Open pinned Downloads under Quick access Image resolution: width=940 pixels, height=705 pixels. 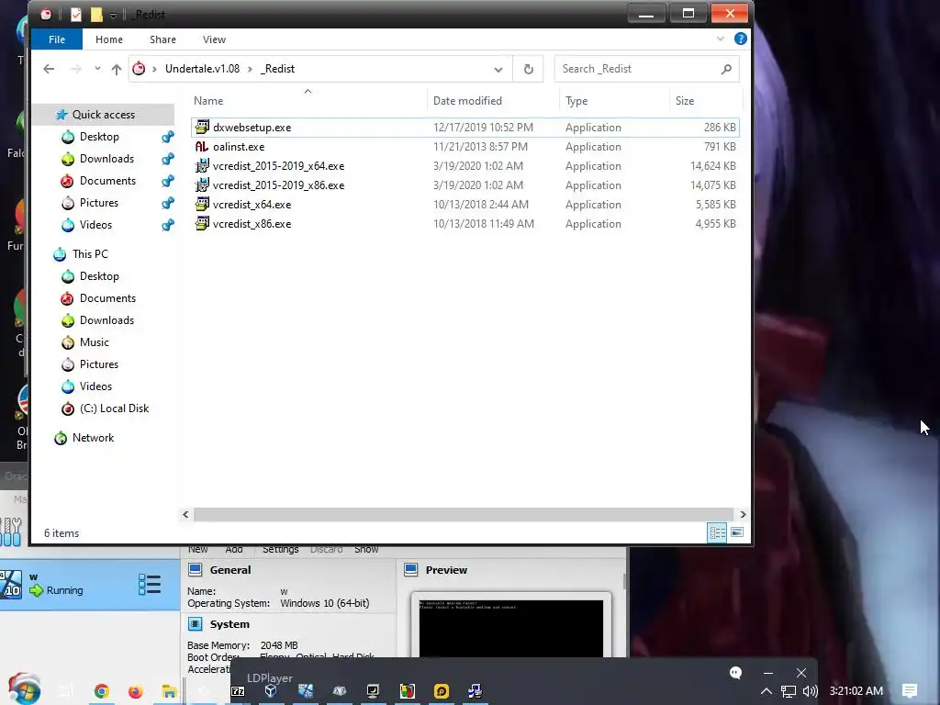(106, 159)
